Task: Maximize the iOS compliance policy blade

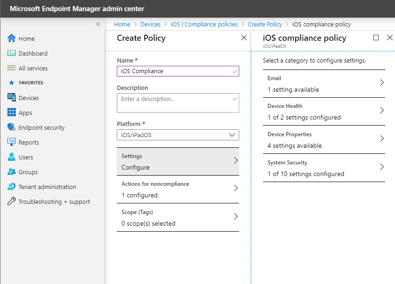Action: [x=376, y=38]
